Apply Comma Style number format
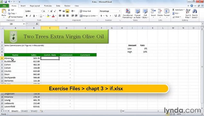 tap(111, 16)
